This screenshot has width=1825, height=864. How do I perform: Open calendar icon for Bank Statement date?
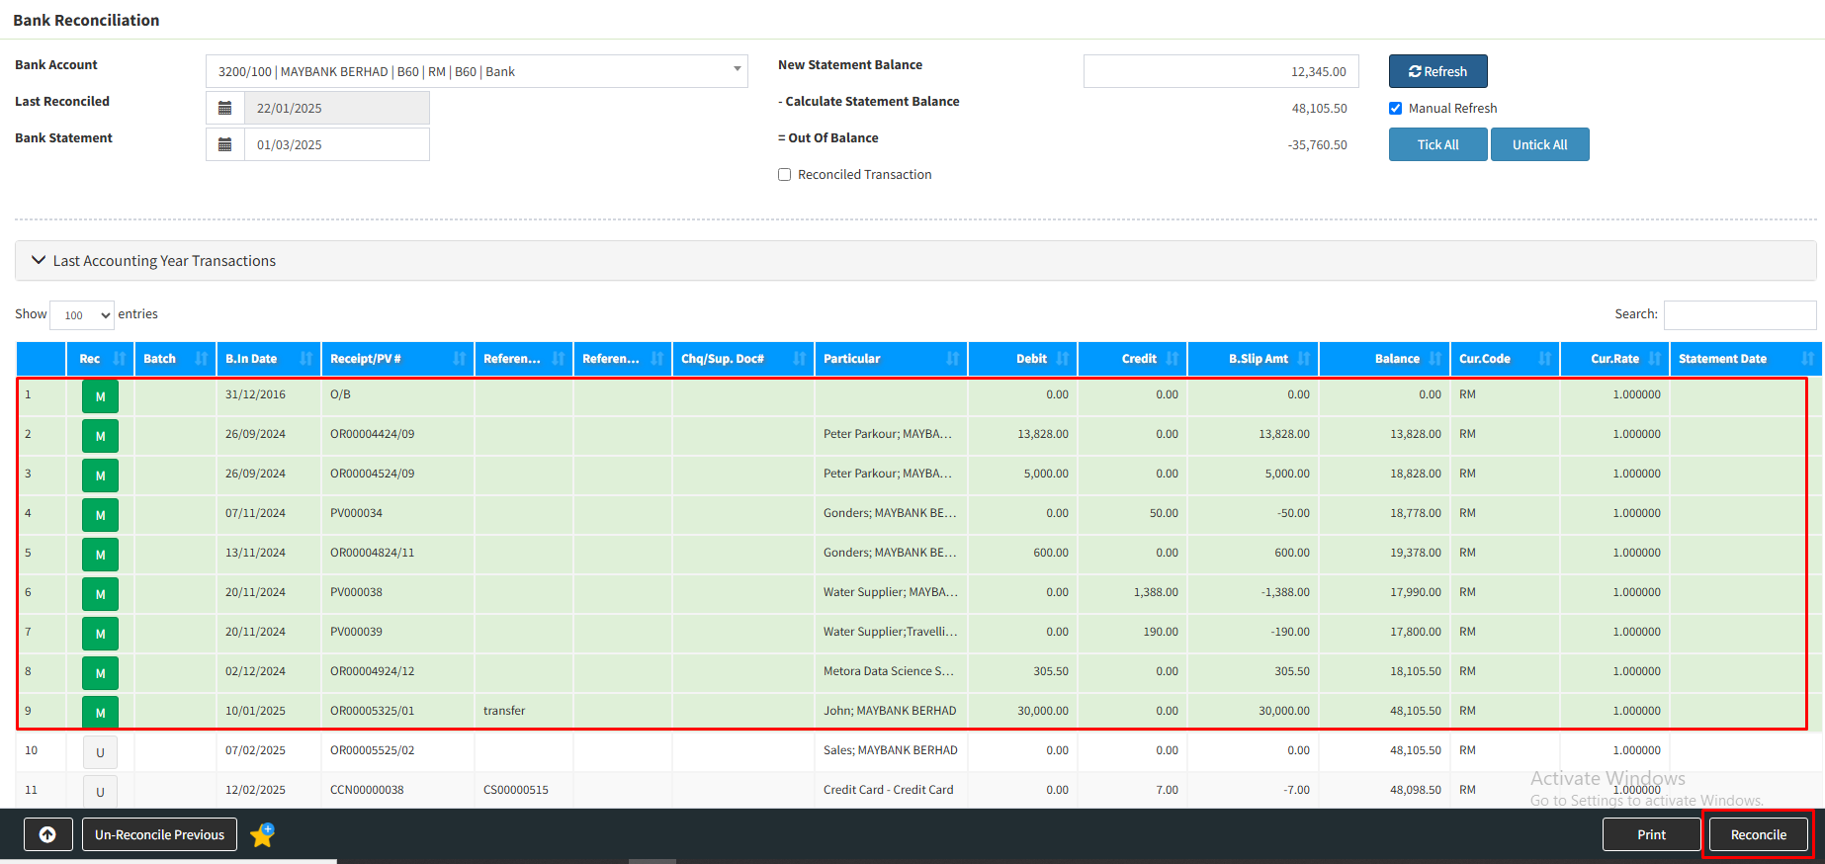point(225,144)
